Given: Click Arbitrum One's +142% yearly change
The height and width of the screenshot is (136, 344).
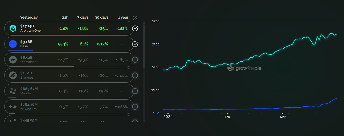Looking at the screenshot, I should [x=122, y=28].
